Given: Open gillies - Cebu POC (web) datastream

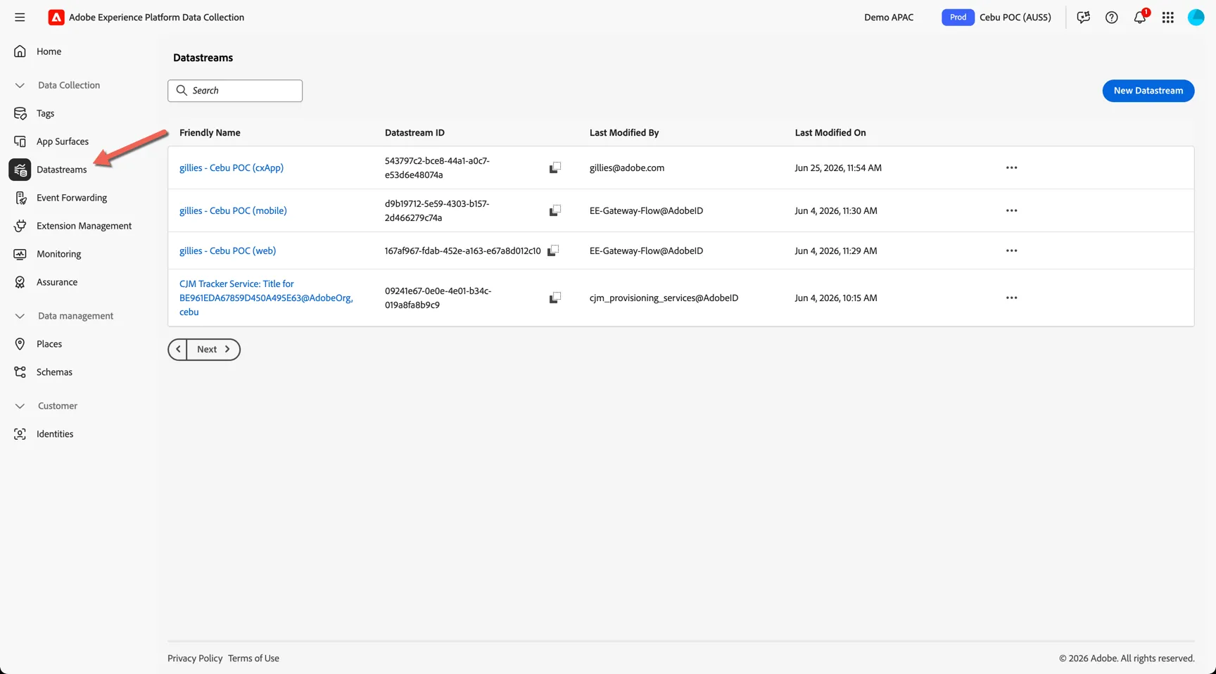Looking at the screenshot, I should 227,250.
